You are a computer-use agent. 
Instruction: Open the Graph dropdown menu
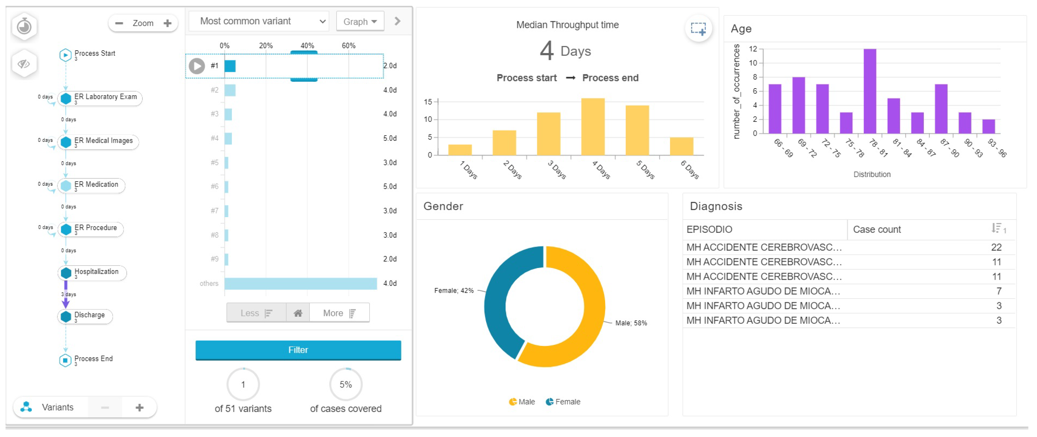(x=360, y=22)
